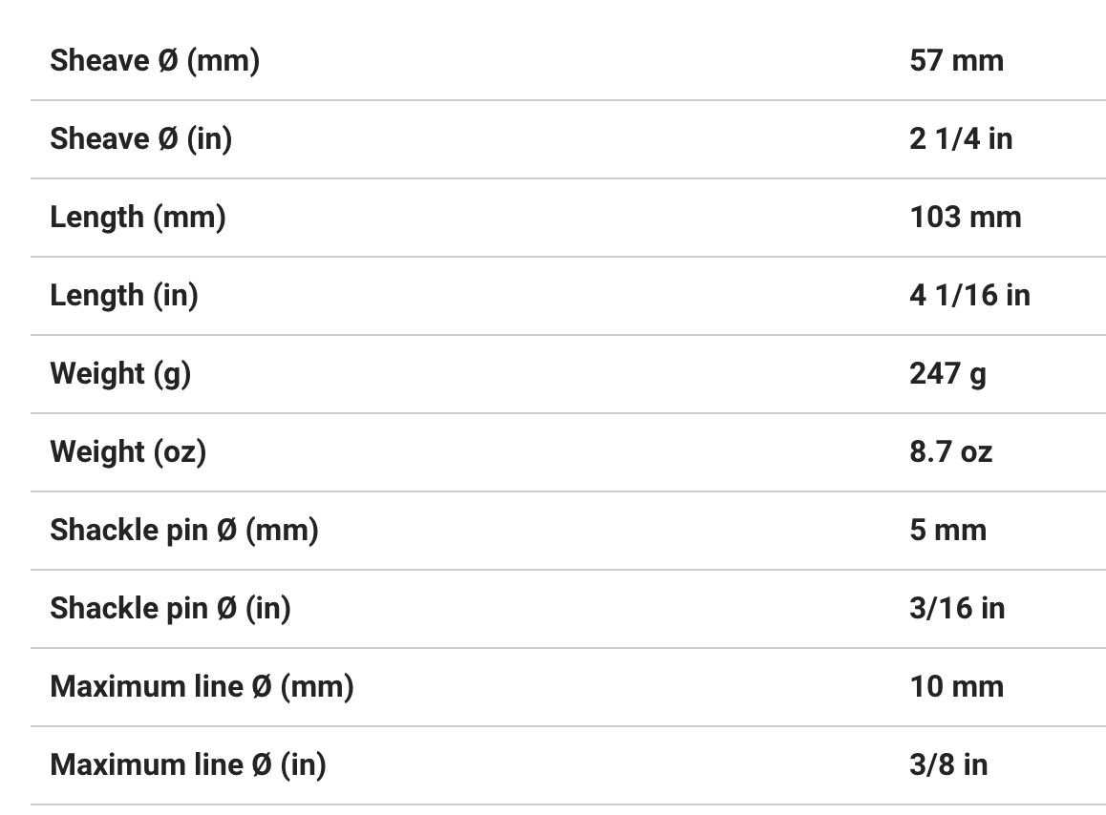Select the 57 mm sheave value
This screenshot has height=815, width=1106.
pyautogui.click(x=956, y=60)
